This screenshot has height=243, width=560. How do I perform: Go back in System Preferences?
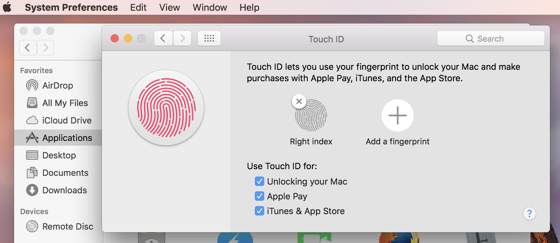coord(163,38)
